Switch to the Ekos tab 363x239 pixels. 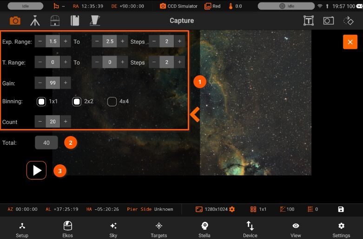(x=67, y=229)
